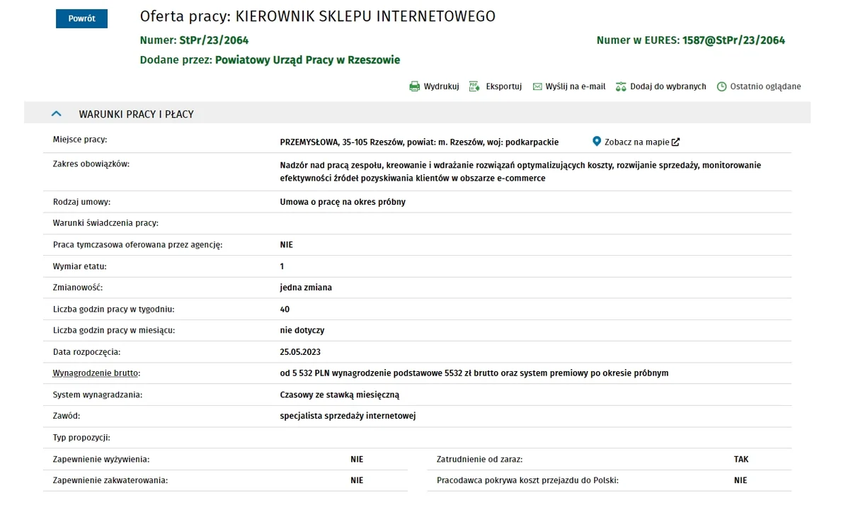The image size is (858, 510).
Task: Click the duties description starting Nadzór nad pracą
Action: click(520, 171)
